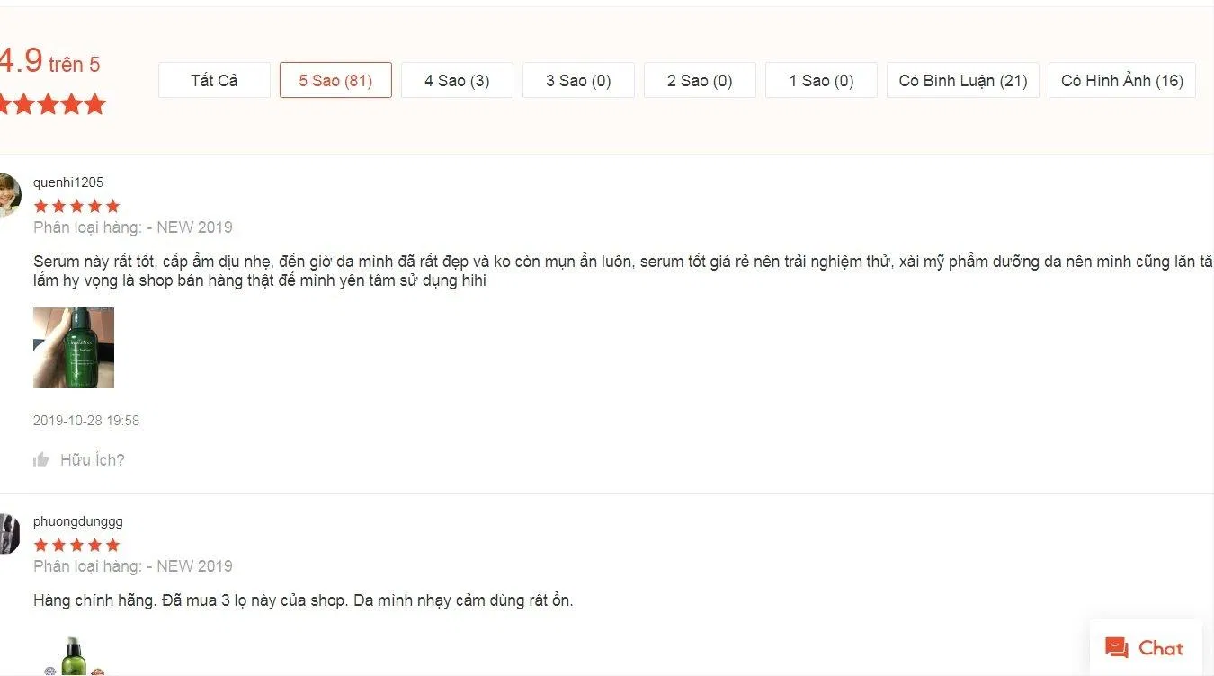The width and height of the screenshot is (1214, 676).
Task: Click 'Hữu Ích?' on the first review
Action: 94,458
